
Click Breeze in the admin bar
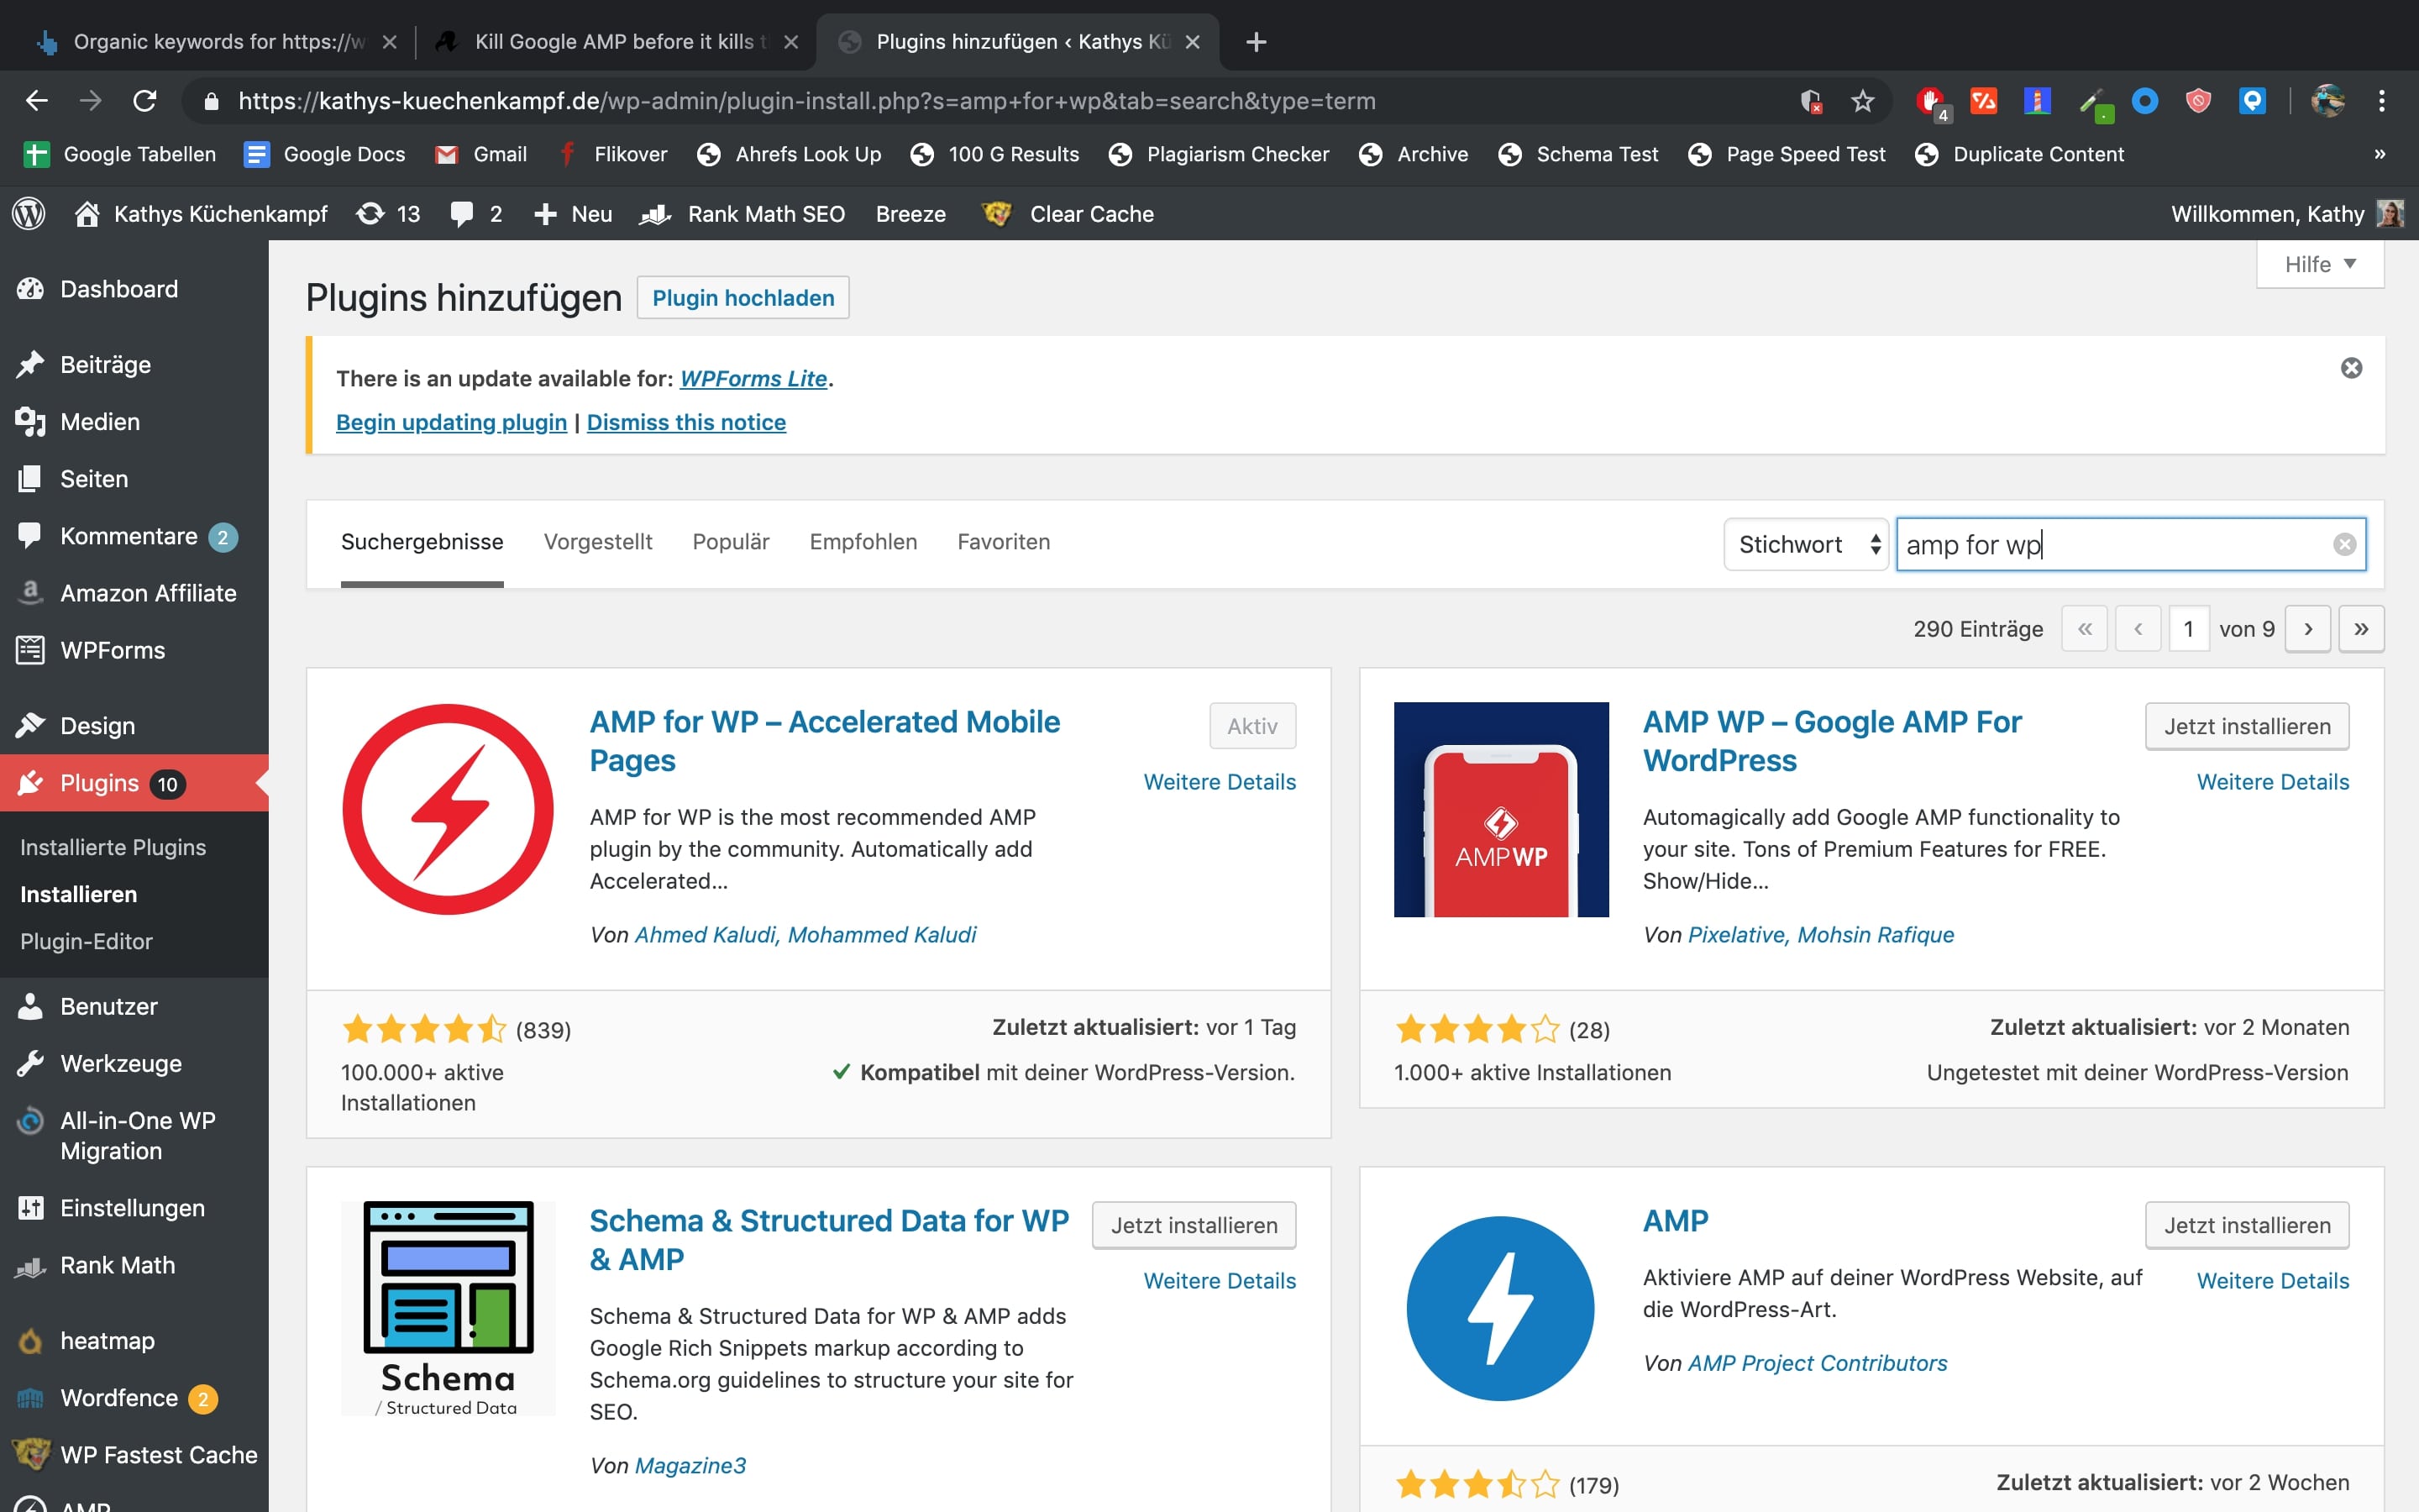tap(910, 213)
